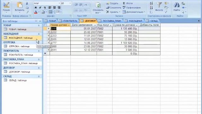Click Создать new record icon

(108, 3)
